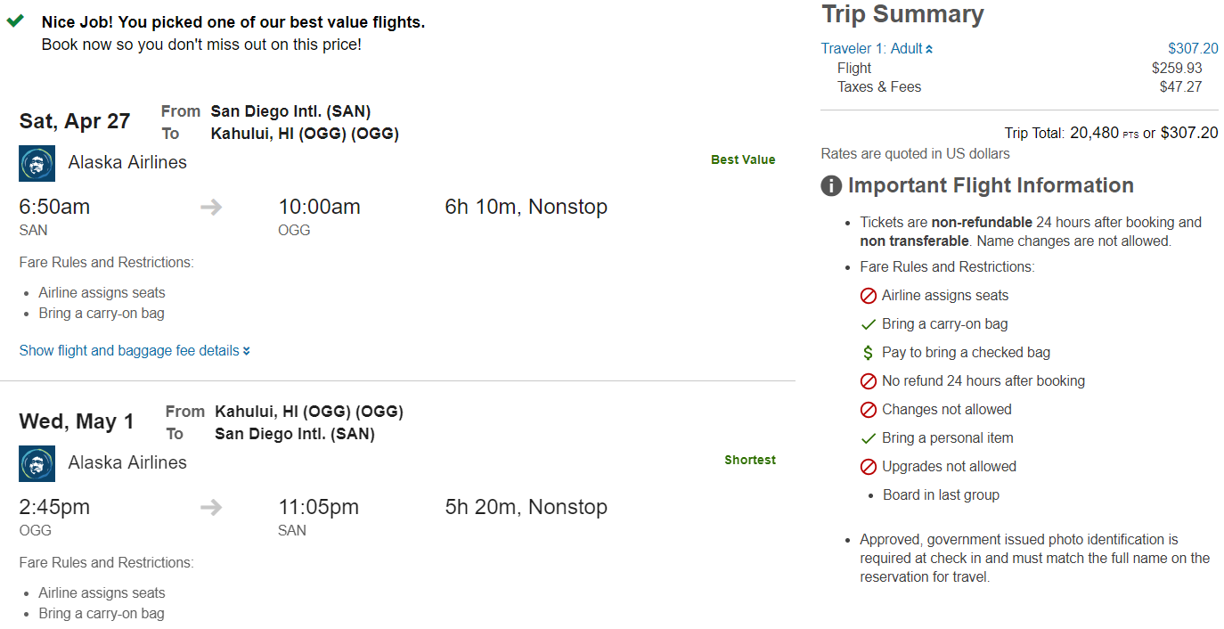Image resolution: width=1224 pixels, height=629 pixels.
Task: Click the Alaska Airlines logo for Wed, May 1
Action: click(x=37, y=463)
